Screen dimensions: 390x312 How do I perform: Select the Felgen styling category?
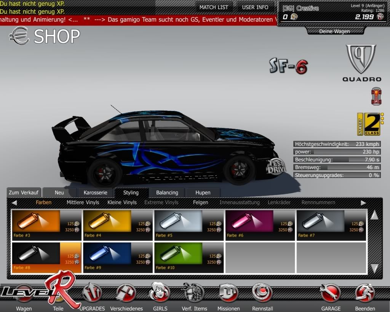(x=200, y=203)
